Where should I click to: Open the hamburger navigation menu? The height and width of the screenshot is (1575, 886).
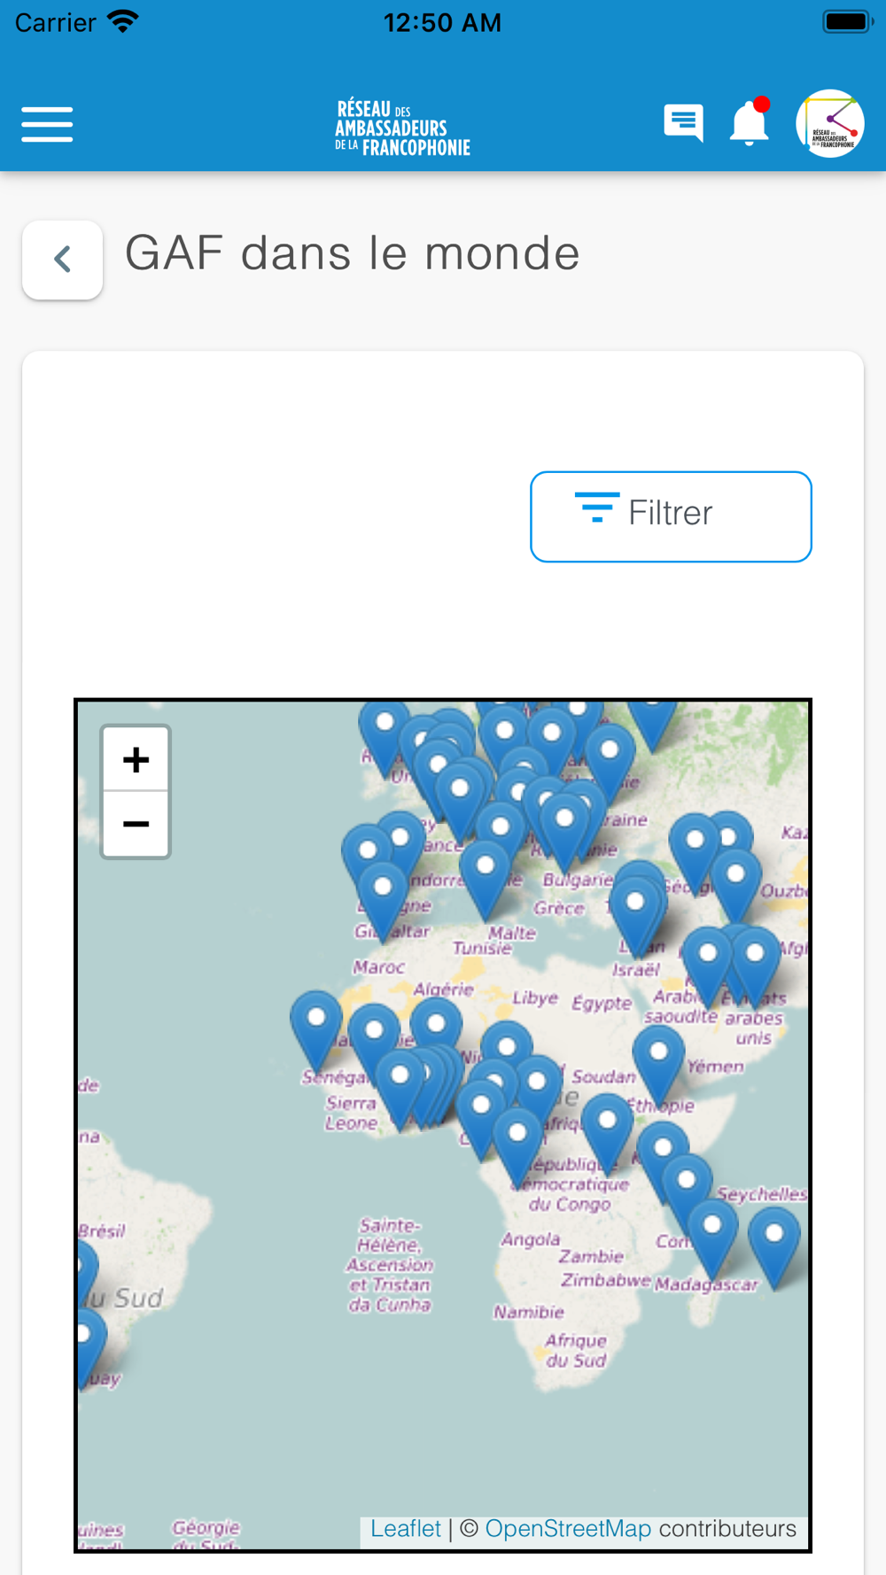pos(47,124)
